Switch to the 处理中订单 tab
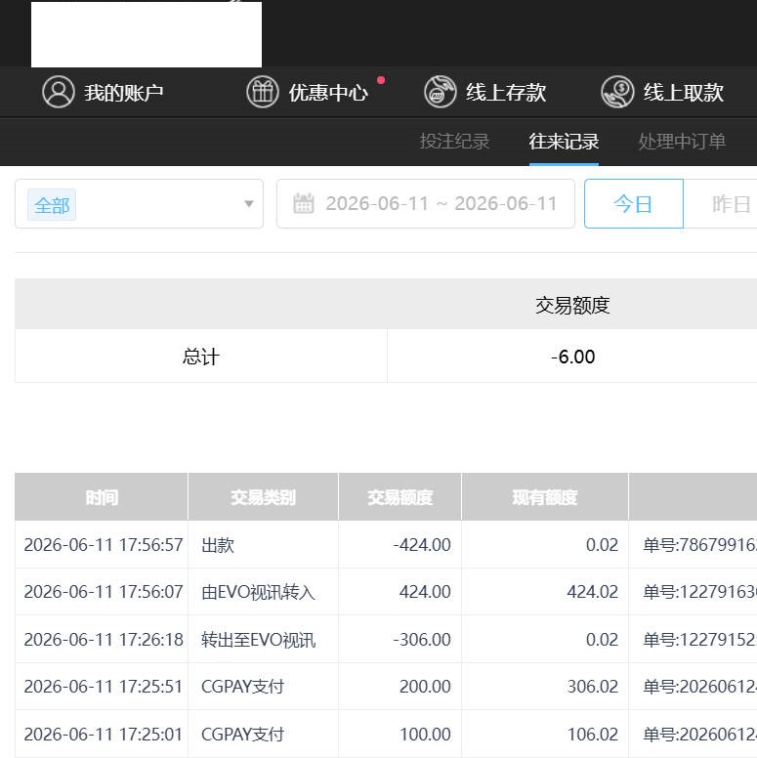This screenshot has width=757, height=758. 682,142
